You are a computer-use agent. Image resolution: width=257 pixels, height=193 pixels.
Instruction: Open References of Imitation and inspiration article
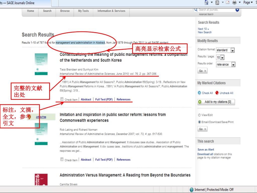click(x=123, y=160)
